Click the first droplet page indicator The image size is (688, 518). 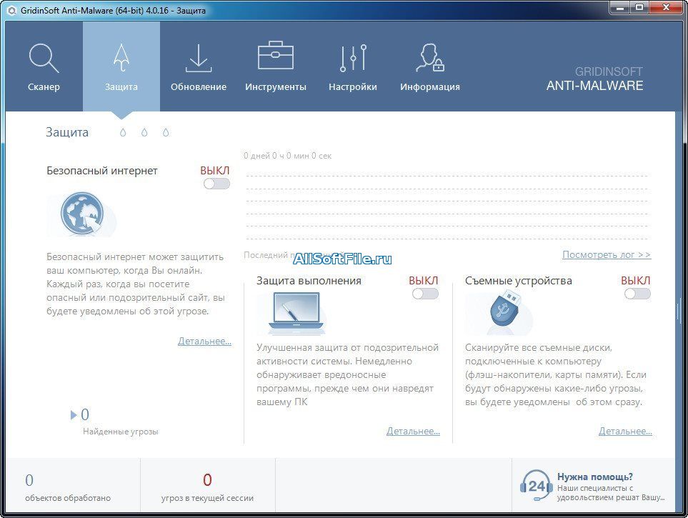[123, 132]
